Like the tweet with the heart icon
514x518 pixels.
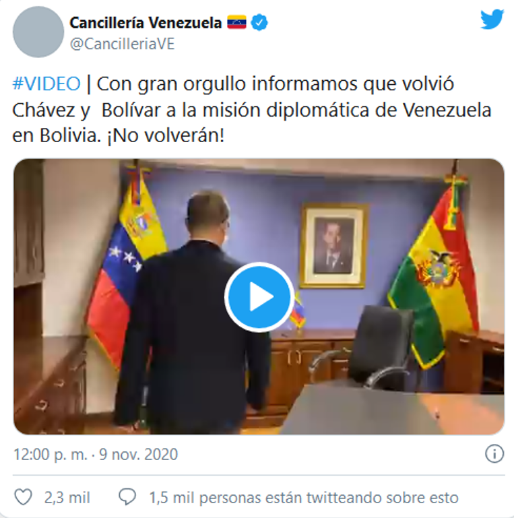23,497
